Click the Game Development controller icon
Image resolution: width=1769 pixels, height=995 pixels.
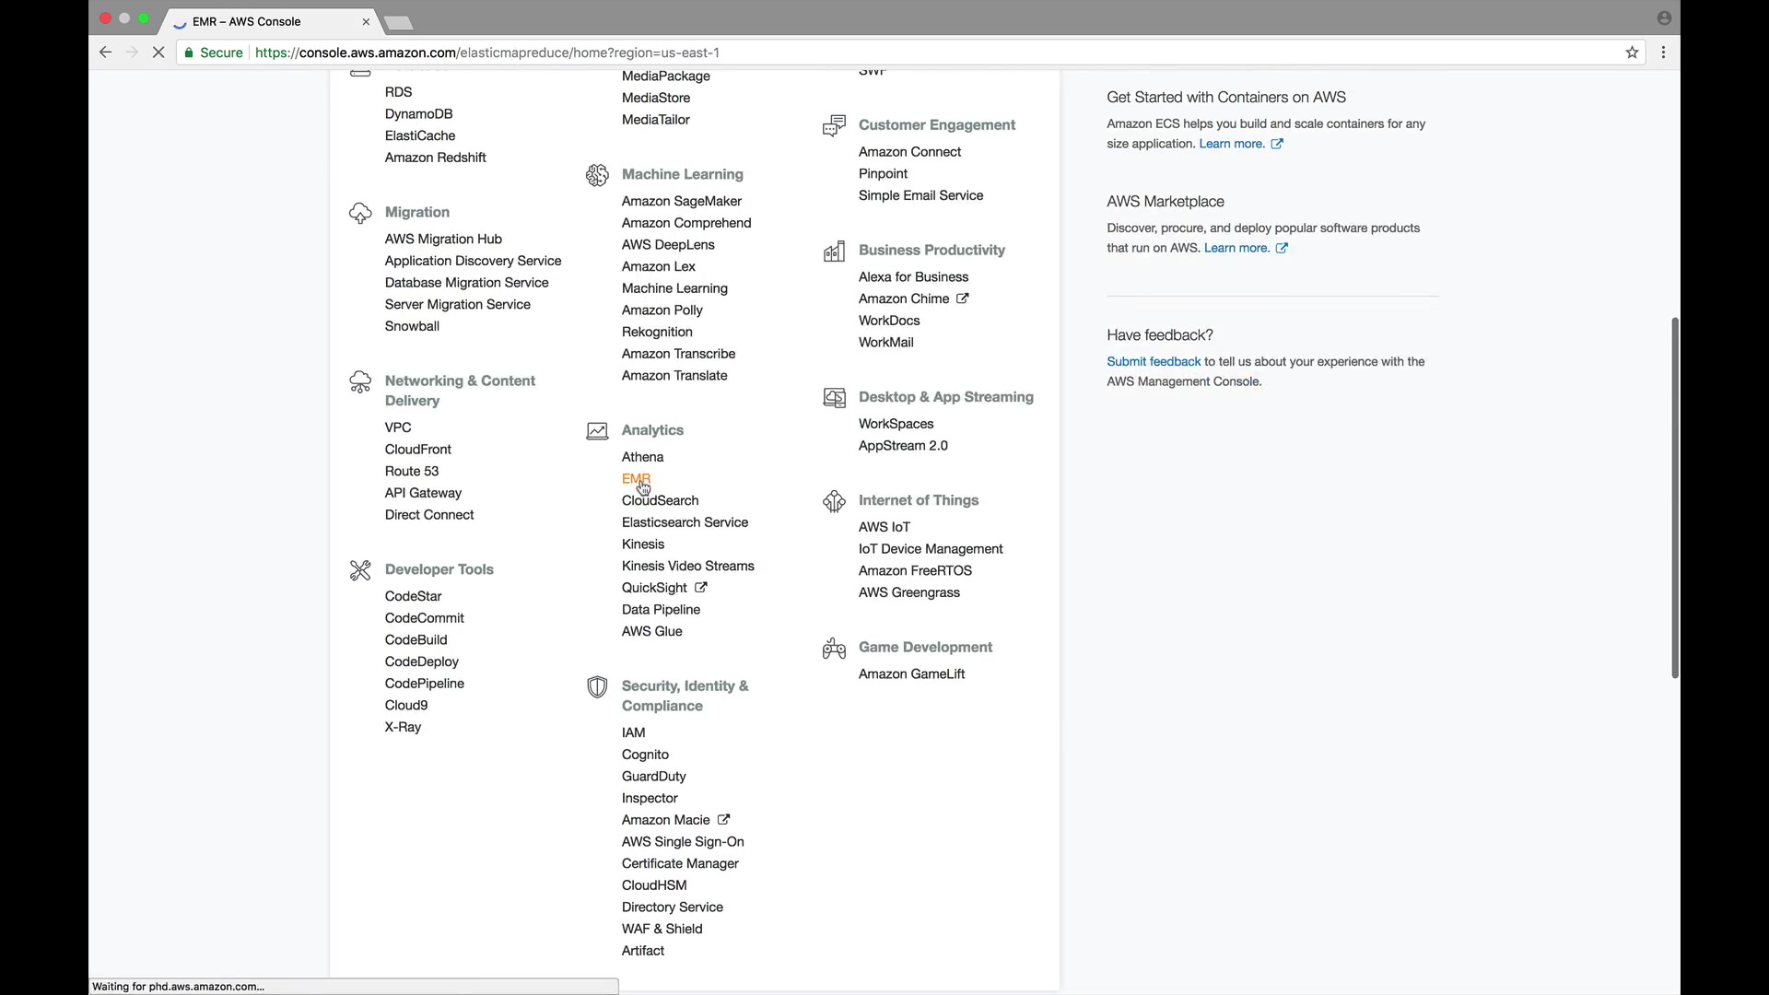coord(834,649)
